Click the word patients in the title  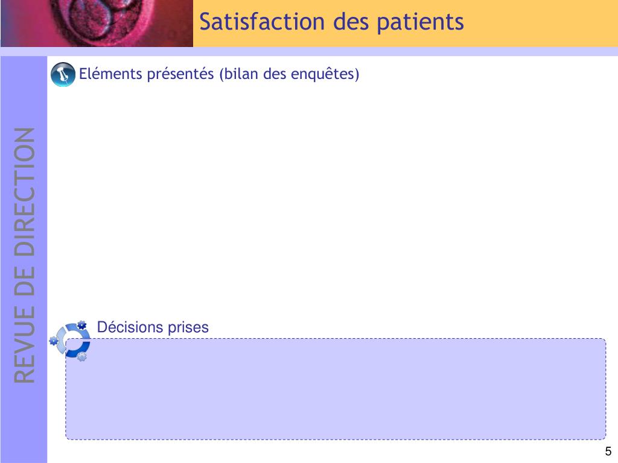coord(420,23)
